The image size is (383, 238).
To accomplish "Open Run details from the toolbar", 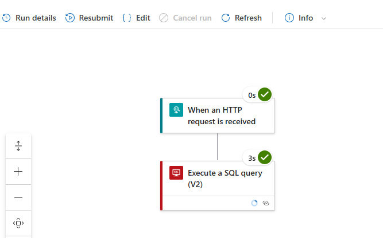I will point(35,18).
